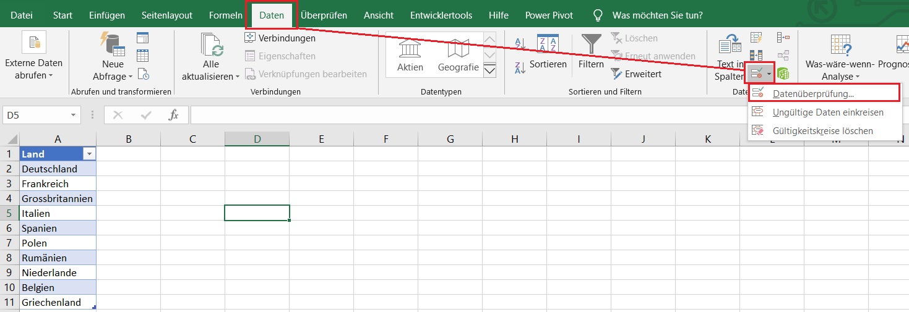Open the Einfügen ribbon tab
The width and height of the screenshot is (909, 312).
pyautogui.click(x=106, y=15)
